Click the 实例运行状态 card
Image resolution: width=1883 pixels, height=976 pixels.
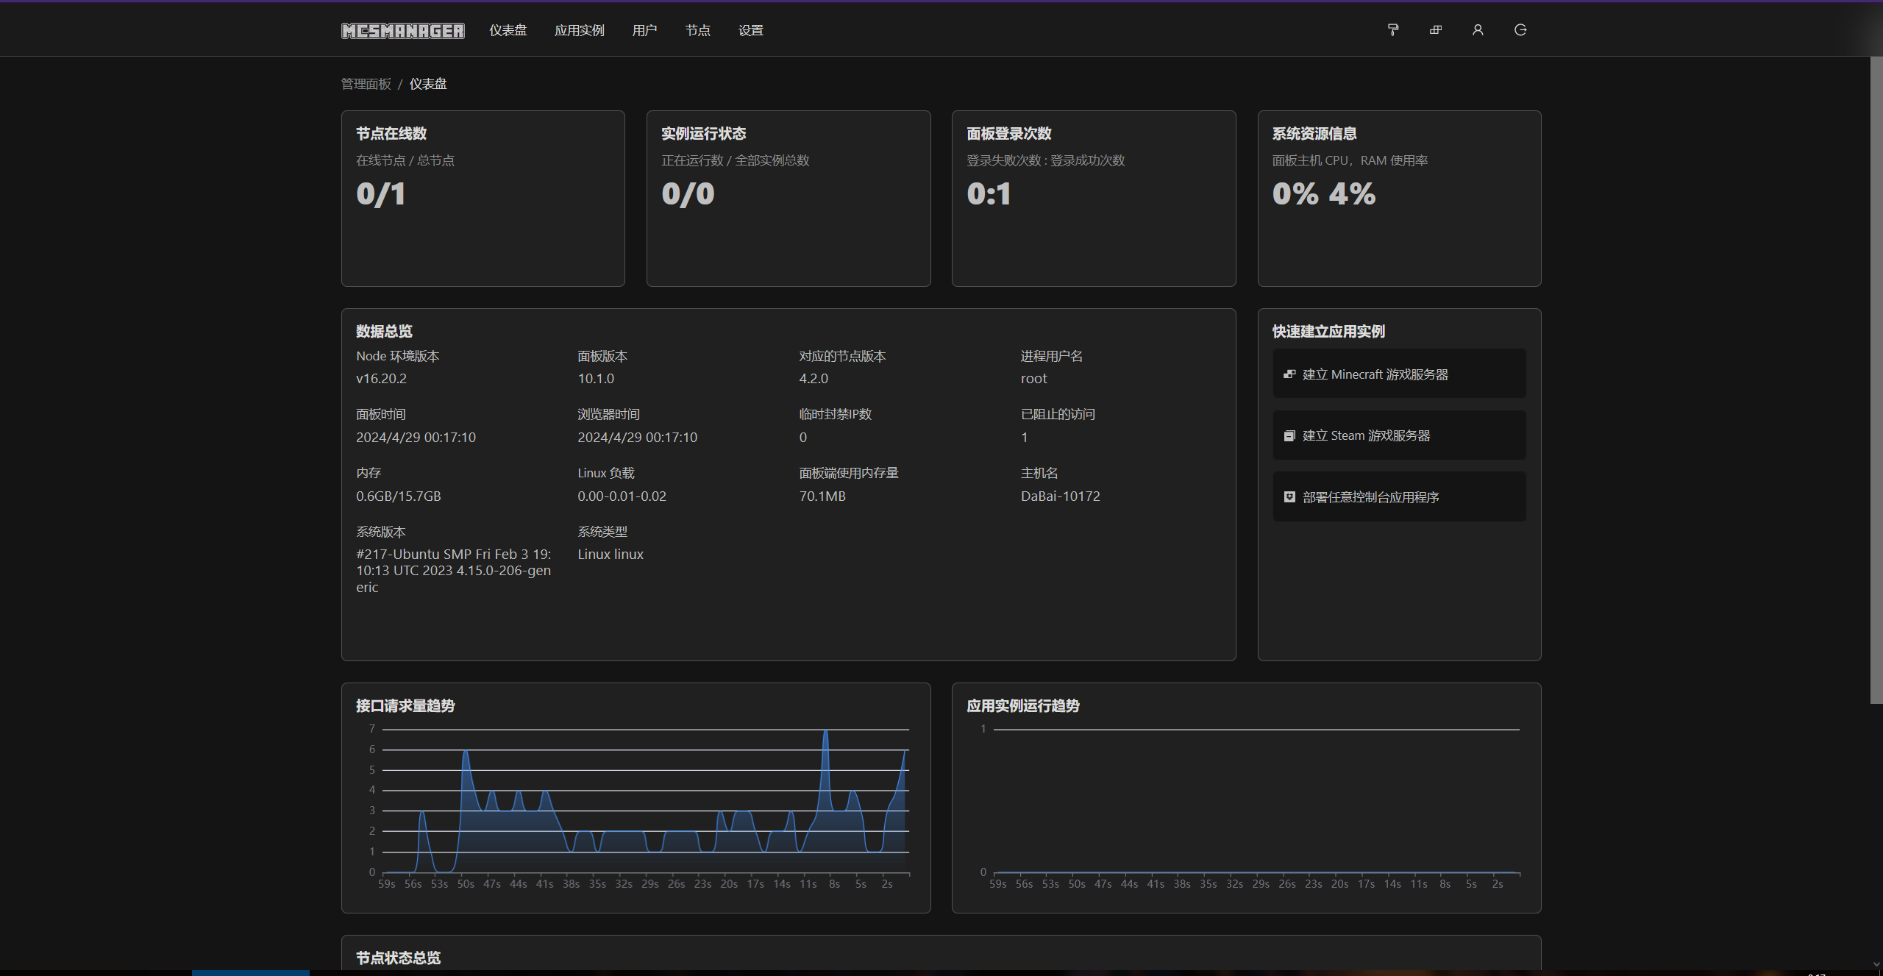coord(789,199)
